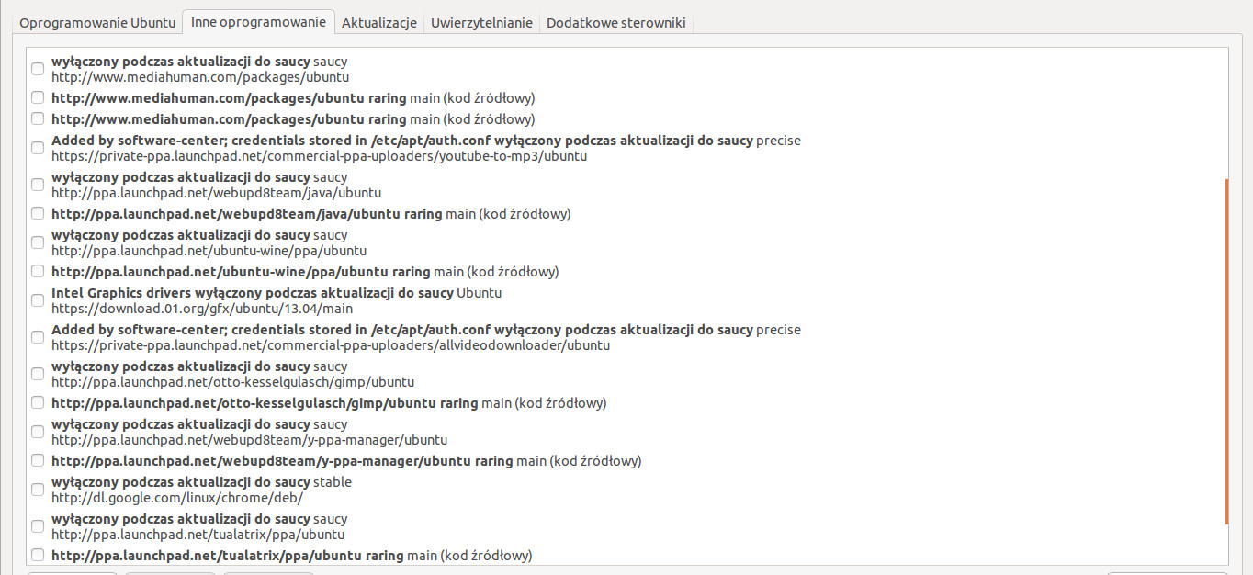Toggle the webupd8team java raring source code checkbox
The height and width of the screenshot is (575, 1253).
tap(38, 213)
